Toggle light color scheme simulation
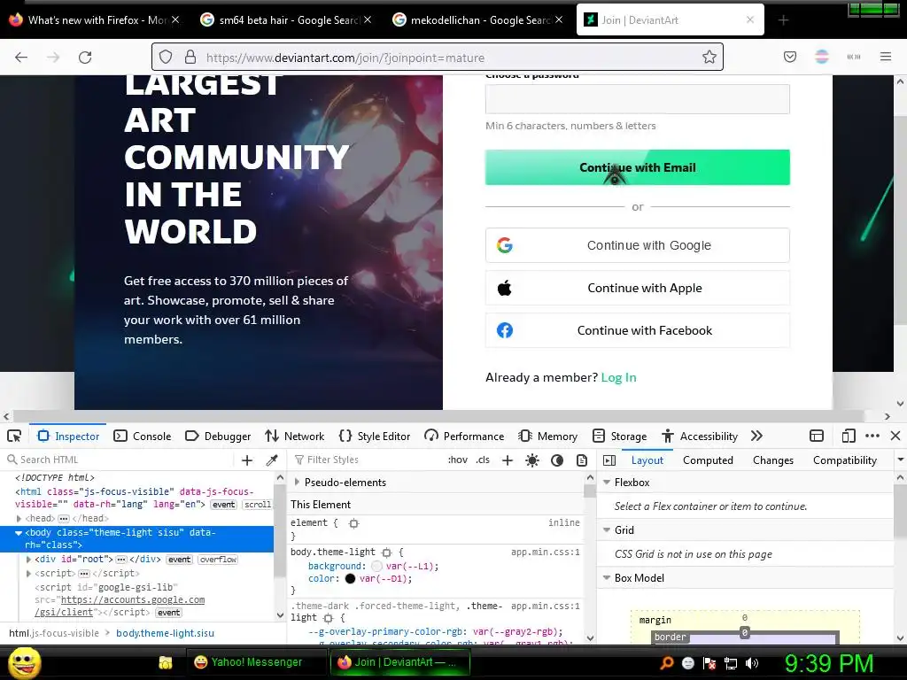907x680 pixels. click(532, 460)
